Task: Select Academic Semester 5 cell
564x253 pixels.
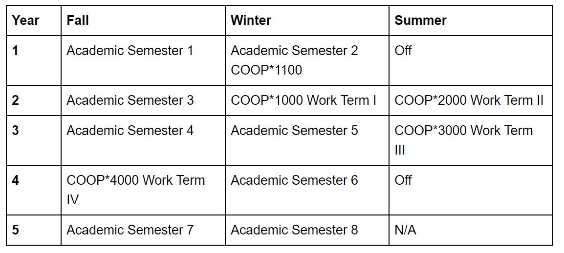Action: tap(307, 140)
